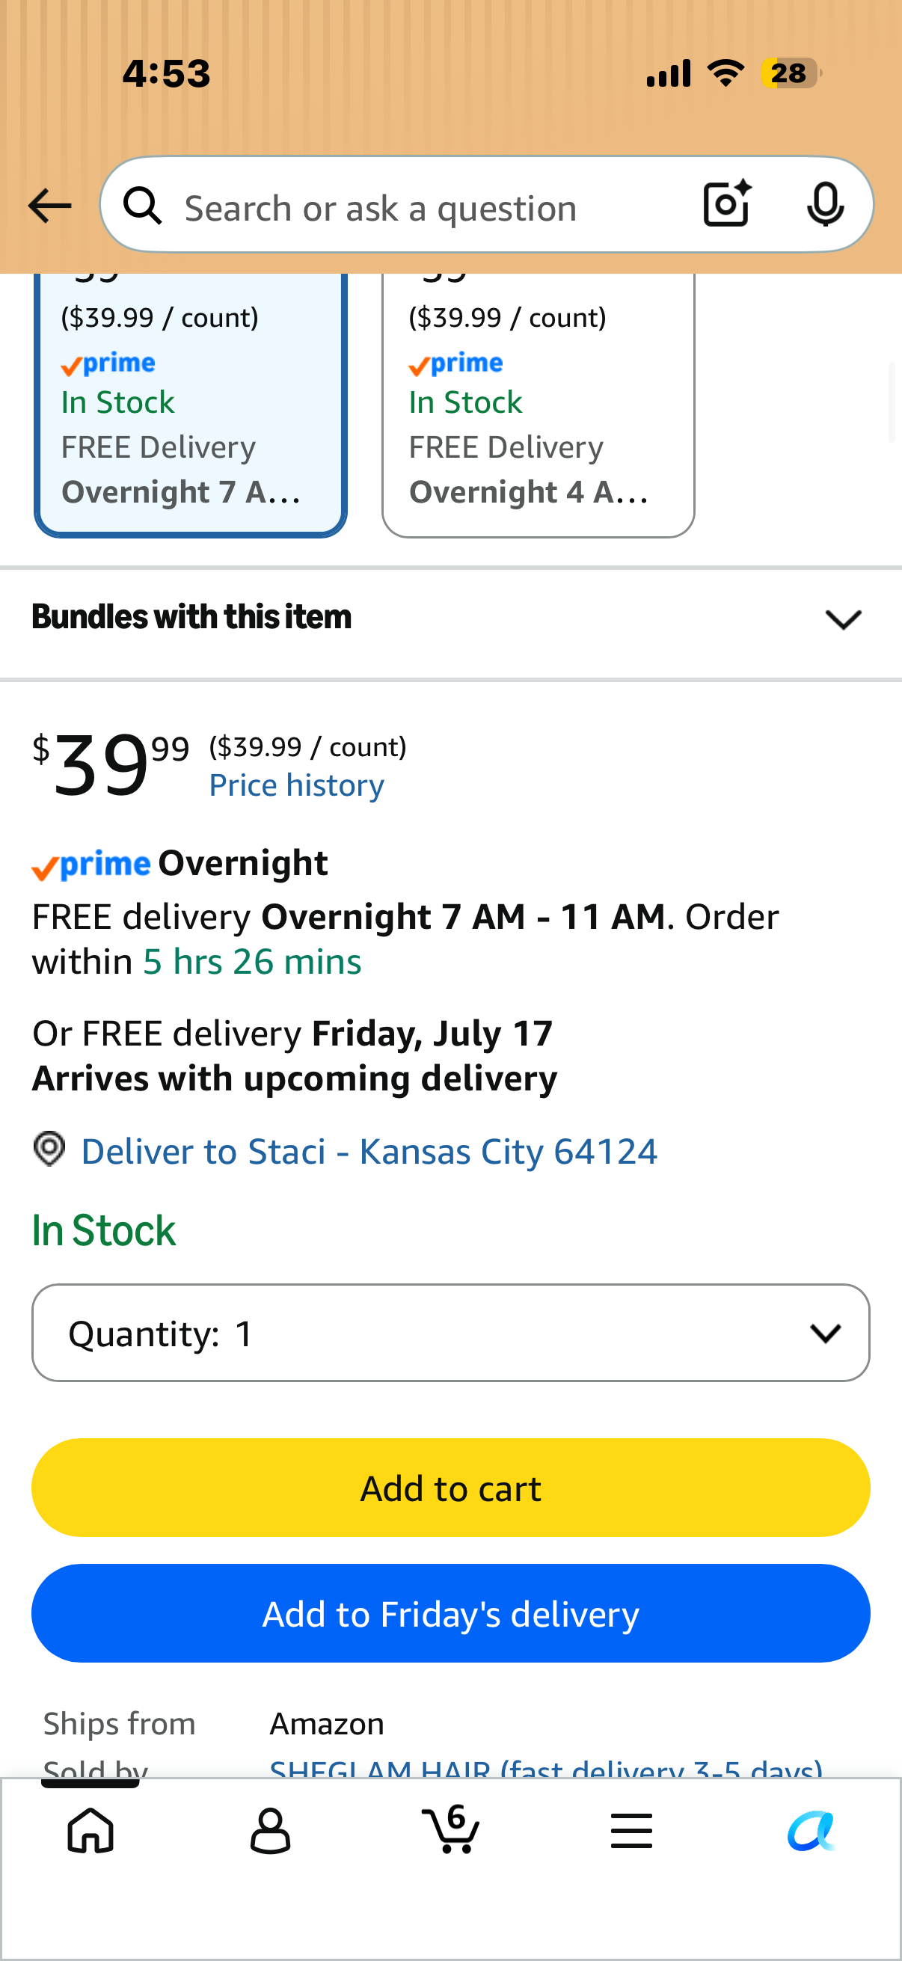Image resolution: width=902 pixels, height=1961 pixels.
Task: Tap the location pin icon
Action: tap(49, 1149)
